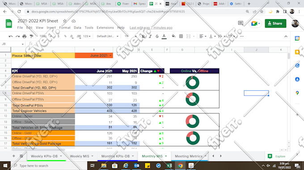Switch to Weekly MIS sheet tab
304x170 pixels.
80,156
